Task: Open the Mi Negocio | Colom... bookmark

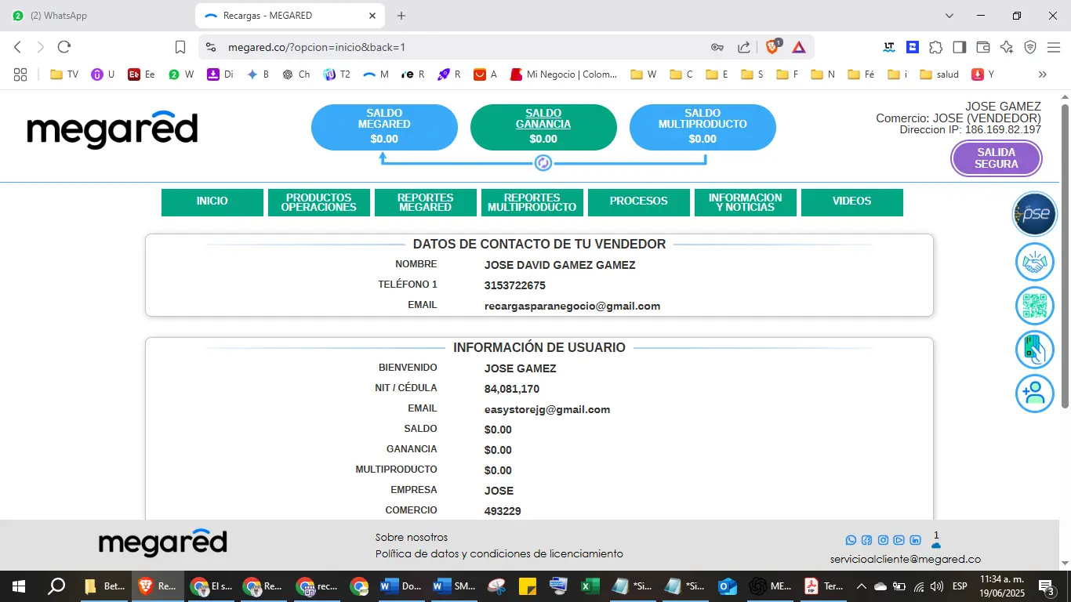Action: tap(564, 74)
